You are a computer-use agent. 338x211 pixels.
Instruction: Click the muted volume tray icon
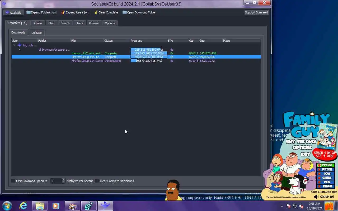301,206
